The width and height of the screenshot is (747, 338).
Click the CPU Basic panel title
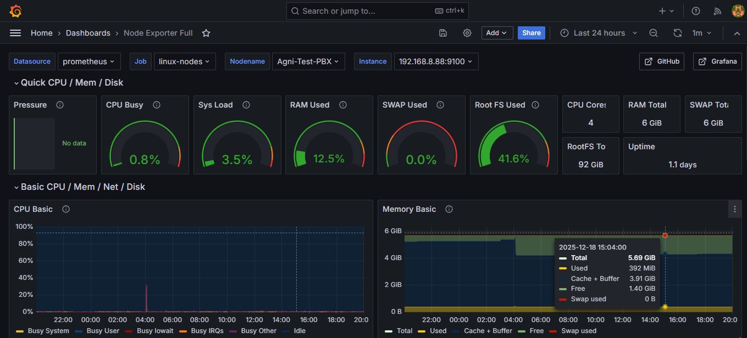click(x=34, y=209)
